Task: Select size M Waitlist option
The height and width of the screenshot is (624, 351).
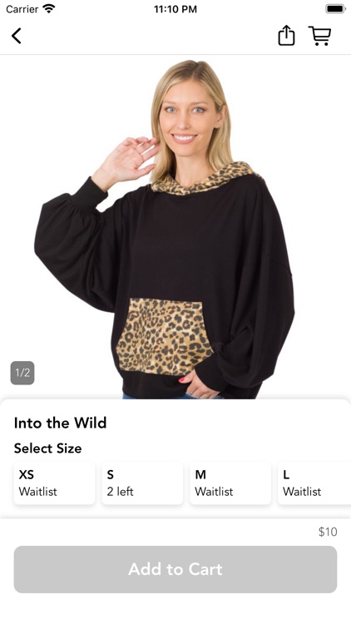Action: pos(230,483)
